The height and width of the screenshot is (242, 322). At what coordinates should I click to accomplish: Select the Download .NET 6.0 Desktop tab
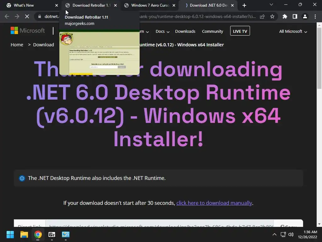tap(208, 5)
